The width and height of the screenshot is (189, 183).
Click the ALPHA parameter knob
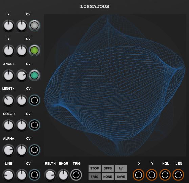click(x=8, y=150)
